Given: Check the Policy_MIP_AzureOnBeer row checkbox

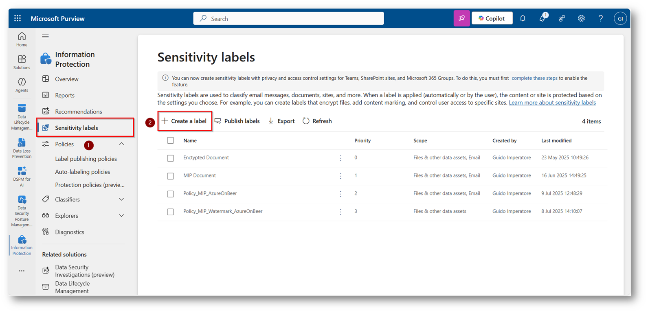Looking at the screenshot, I should 171,194.
